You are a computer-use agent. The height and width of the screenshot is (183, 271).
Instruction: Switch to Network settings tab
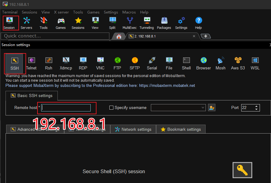(x=133, y=129)
